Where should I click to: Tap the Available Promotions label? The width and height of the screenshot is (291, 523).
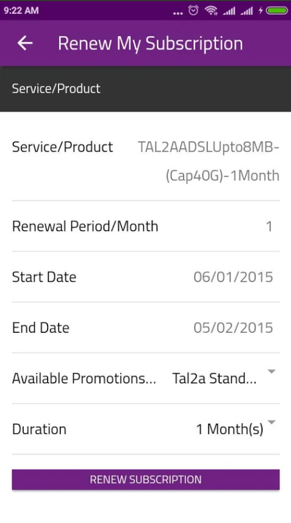point(84,379)
